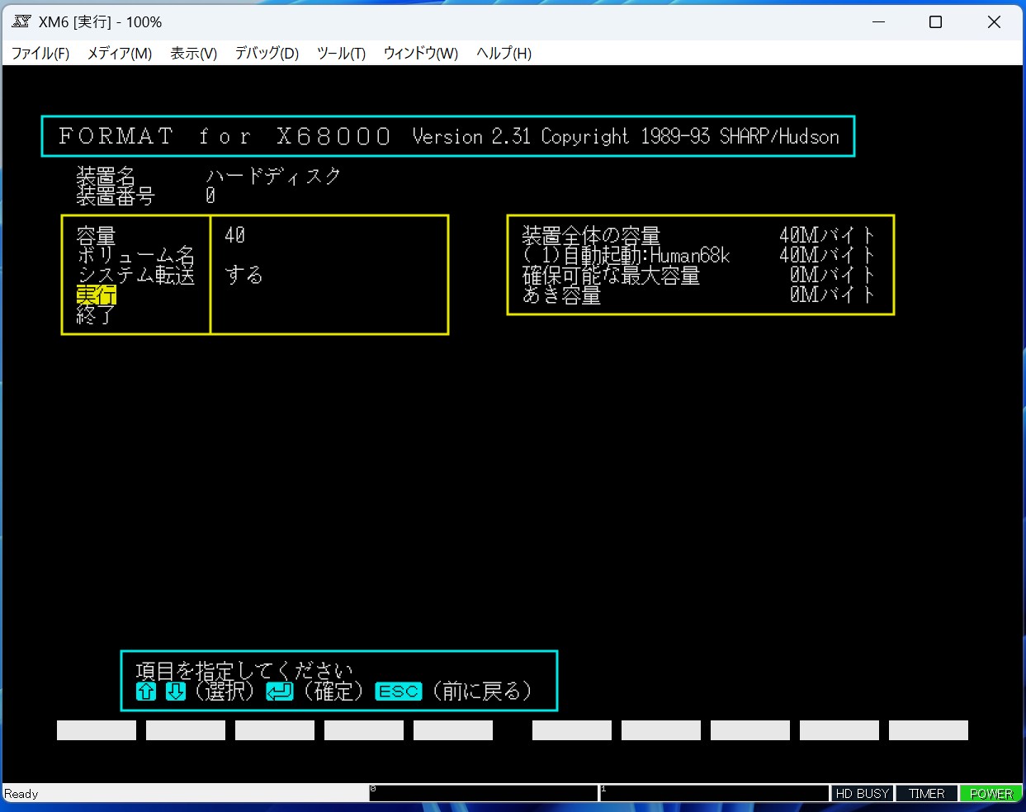Screen dimensions: 1026x812
Task: Open the 表示(V) menu
Action: pos(193,54)
